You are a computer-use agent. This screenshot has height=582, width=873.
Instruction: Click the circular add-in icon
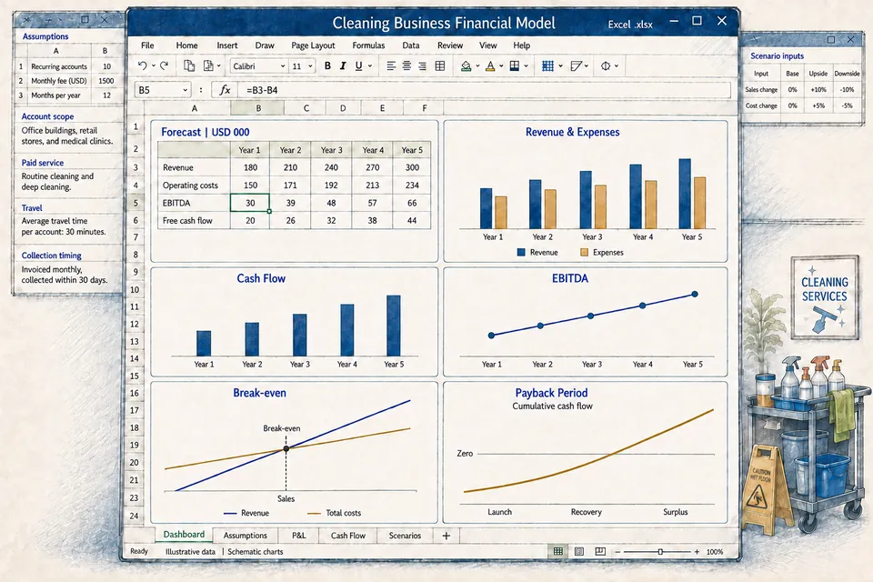(x=606, y=65)
